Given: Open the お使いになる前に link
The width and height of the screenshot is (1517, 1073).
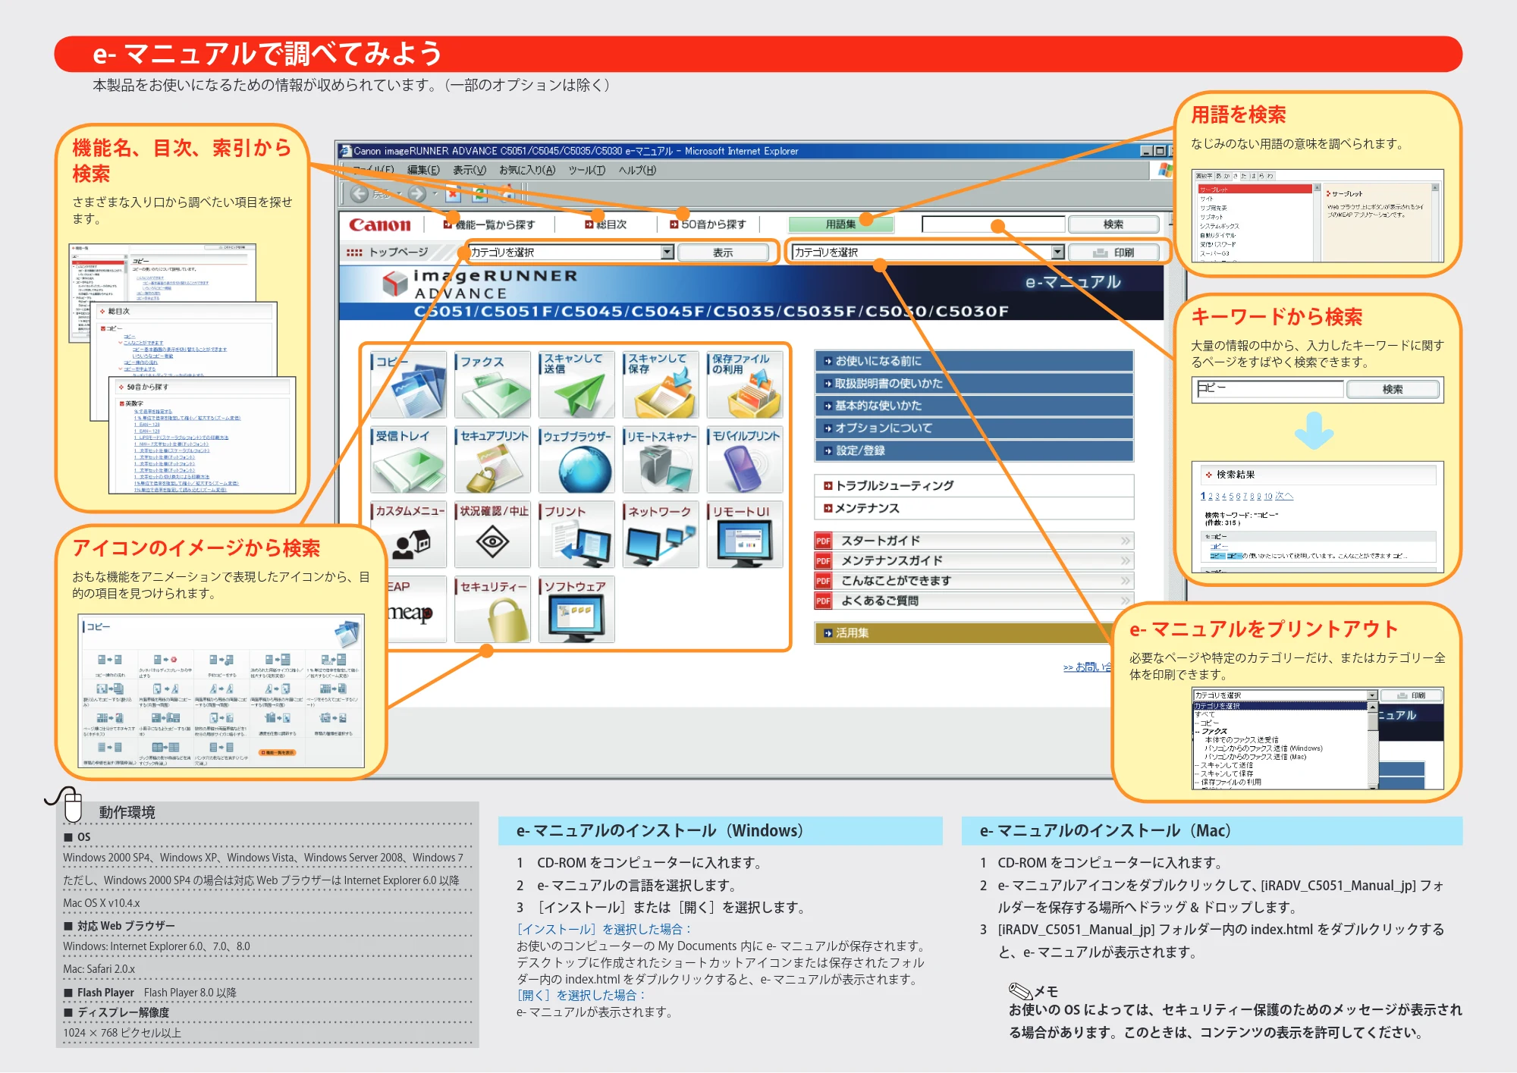Looking at the screenshot, I should (x=974, y=361).
